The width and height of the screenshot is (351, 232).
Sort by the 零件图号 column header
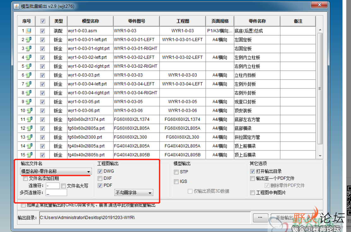[137, 21]
